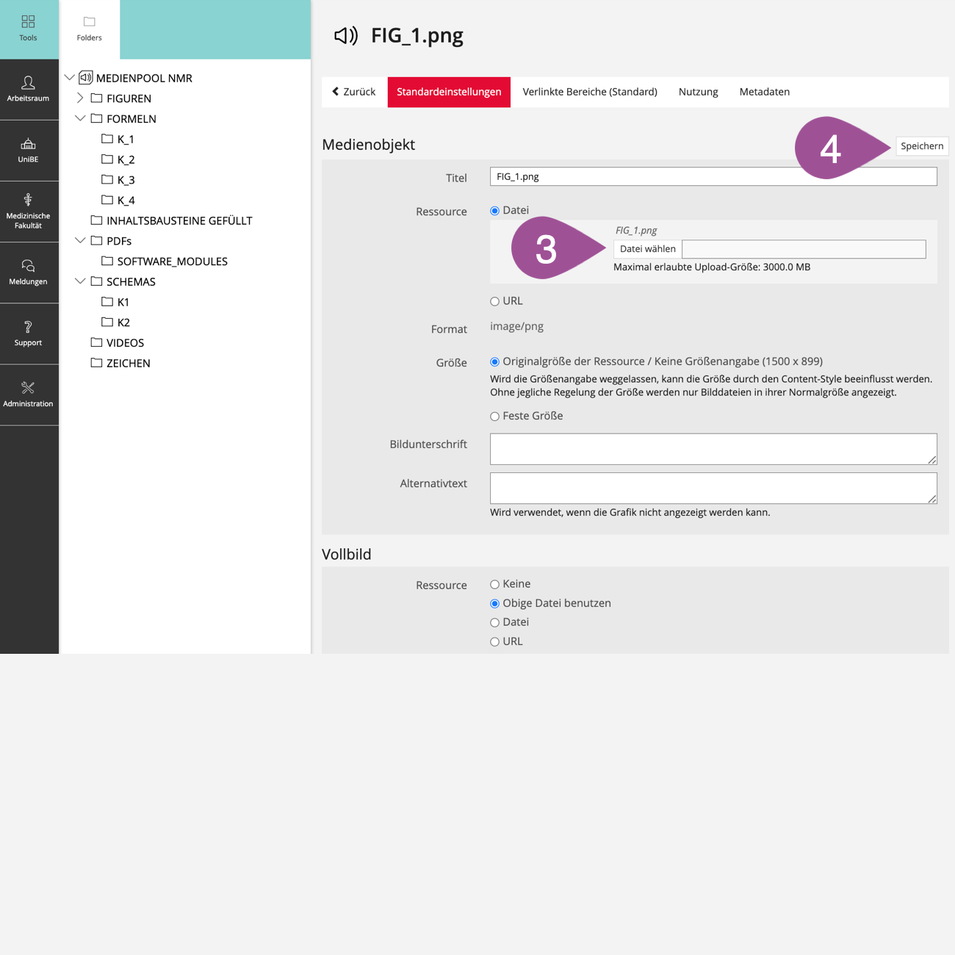Open the Administration tools icon
The width and height of the screenshot is (955, 955).
coord(28,388)
